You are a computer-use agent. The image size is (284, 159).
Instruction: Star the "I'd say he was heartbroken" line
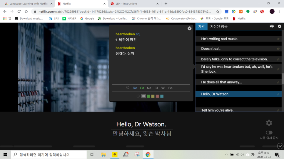tap(278, 69)
